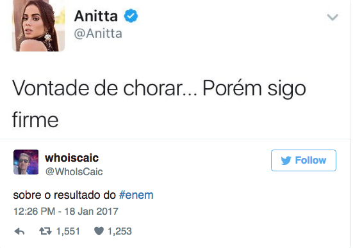Click the 1,551 retweet count

pos(68,231)
